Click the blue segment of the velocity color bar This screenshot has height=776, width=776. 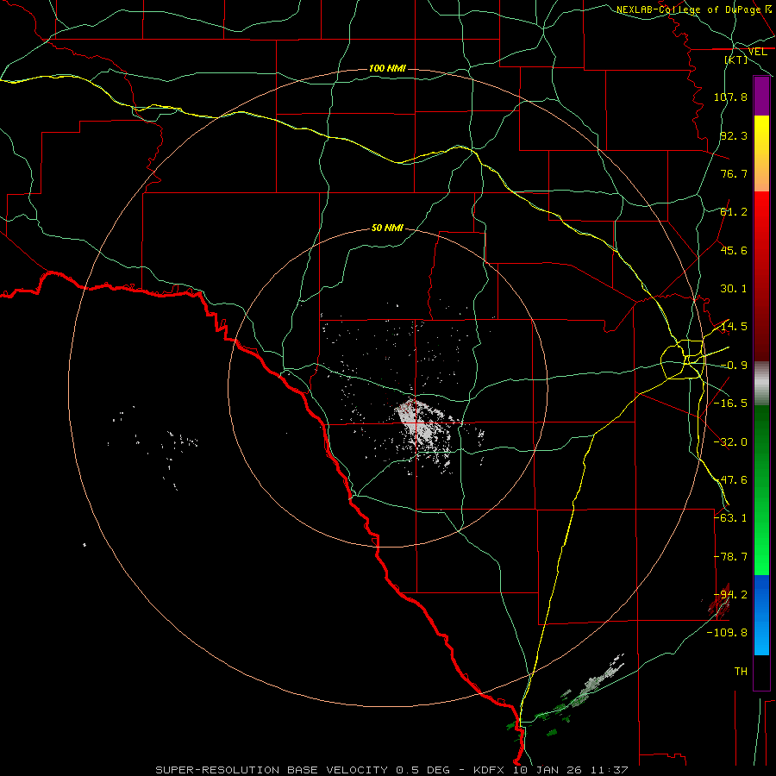tap(761, 615)
